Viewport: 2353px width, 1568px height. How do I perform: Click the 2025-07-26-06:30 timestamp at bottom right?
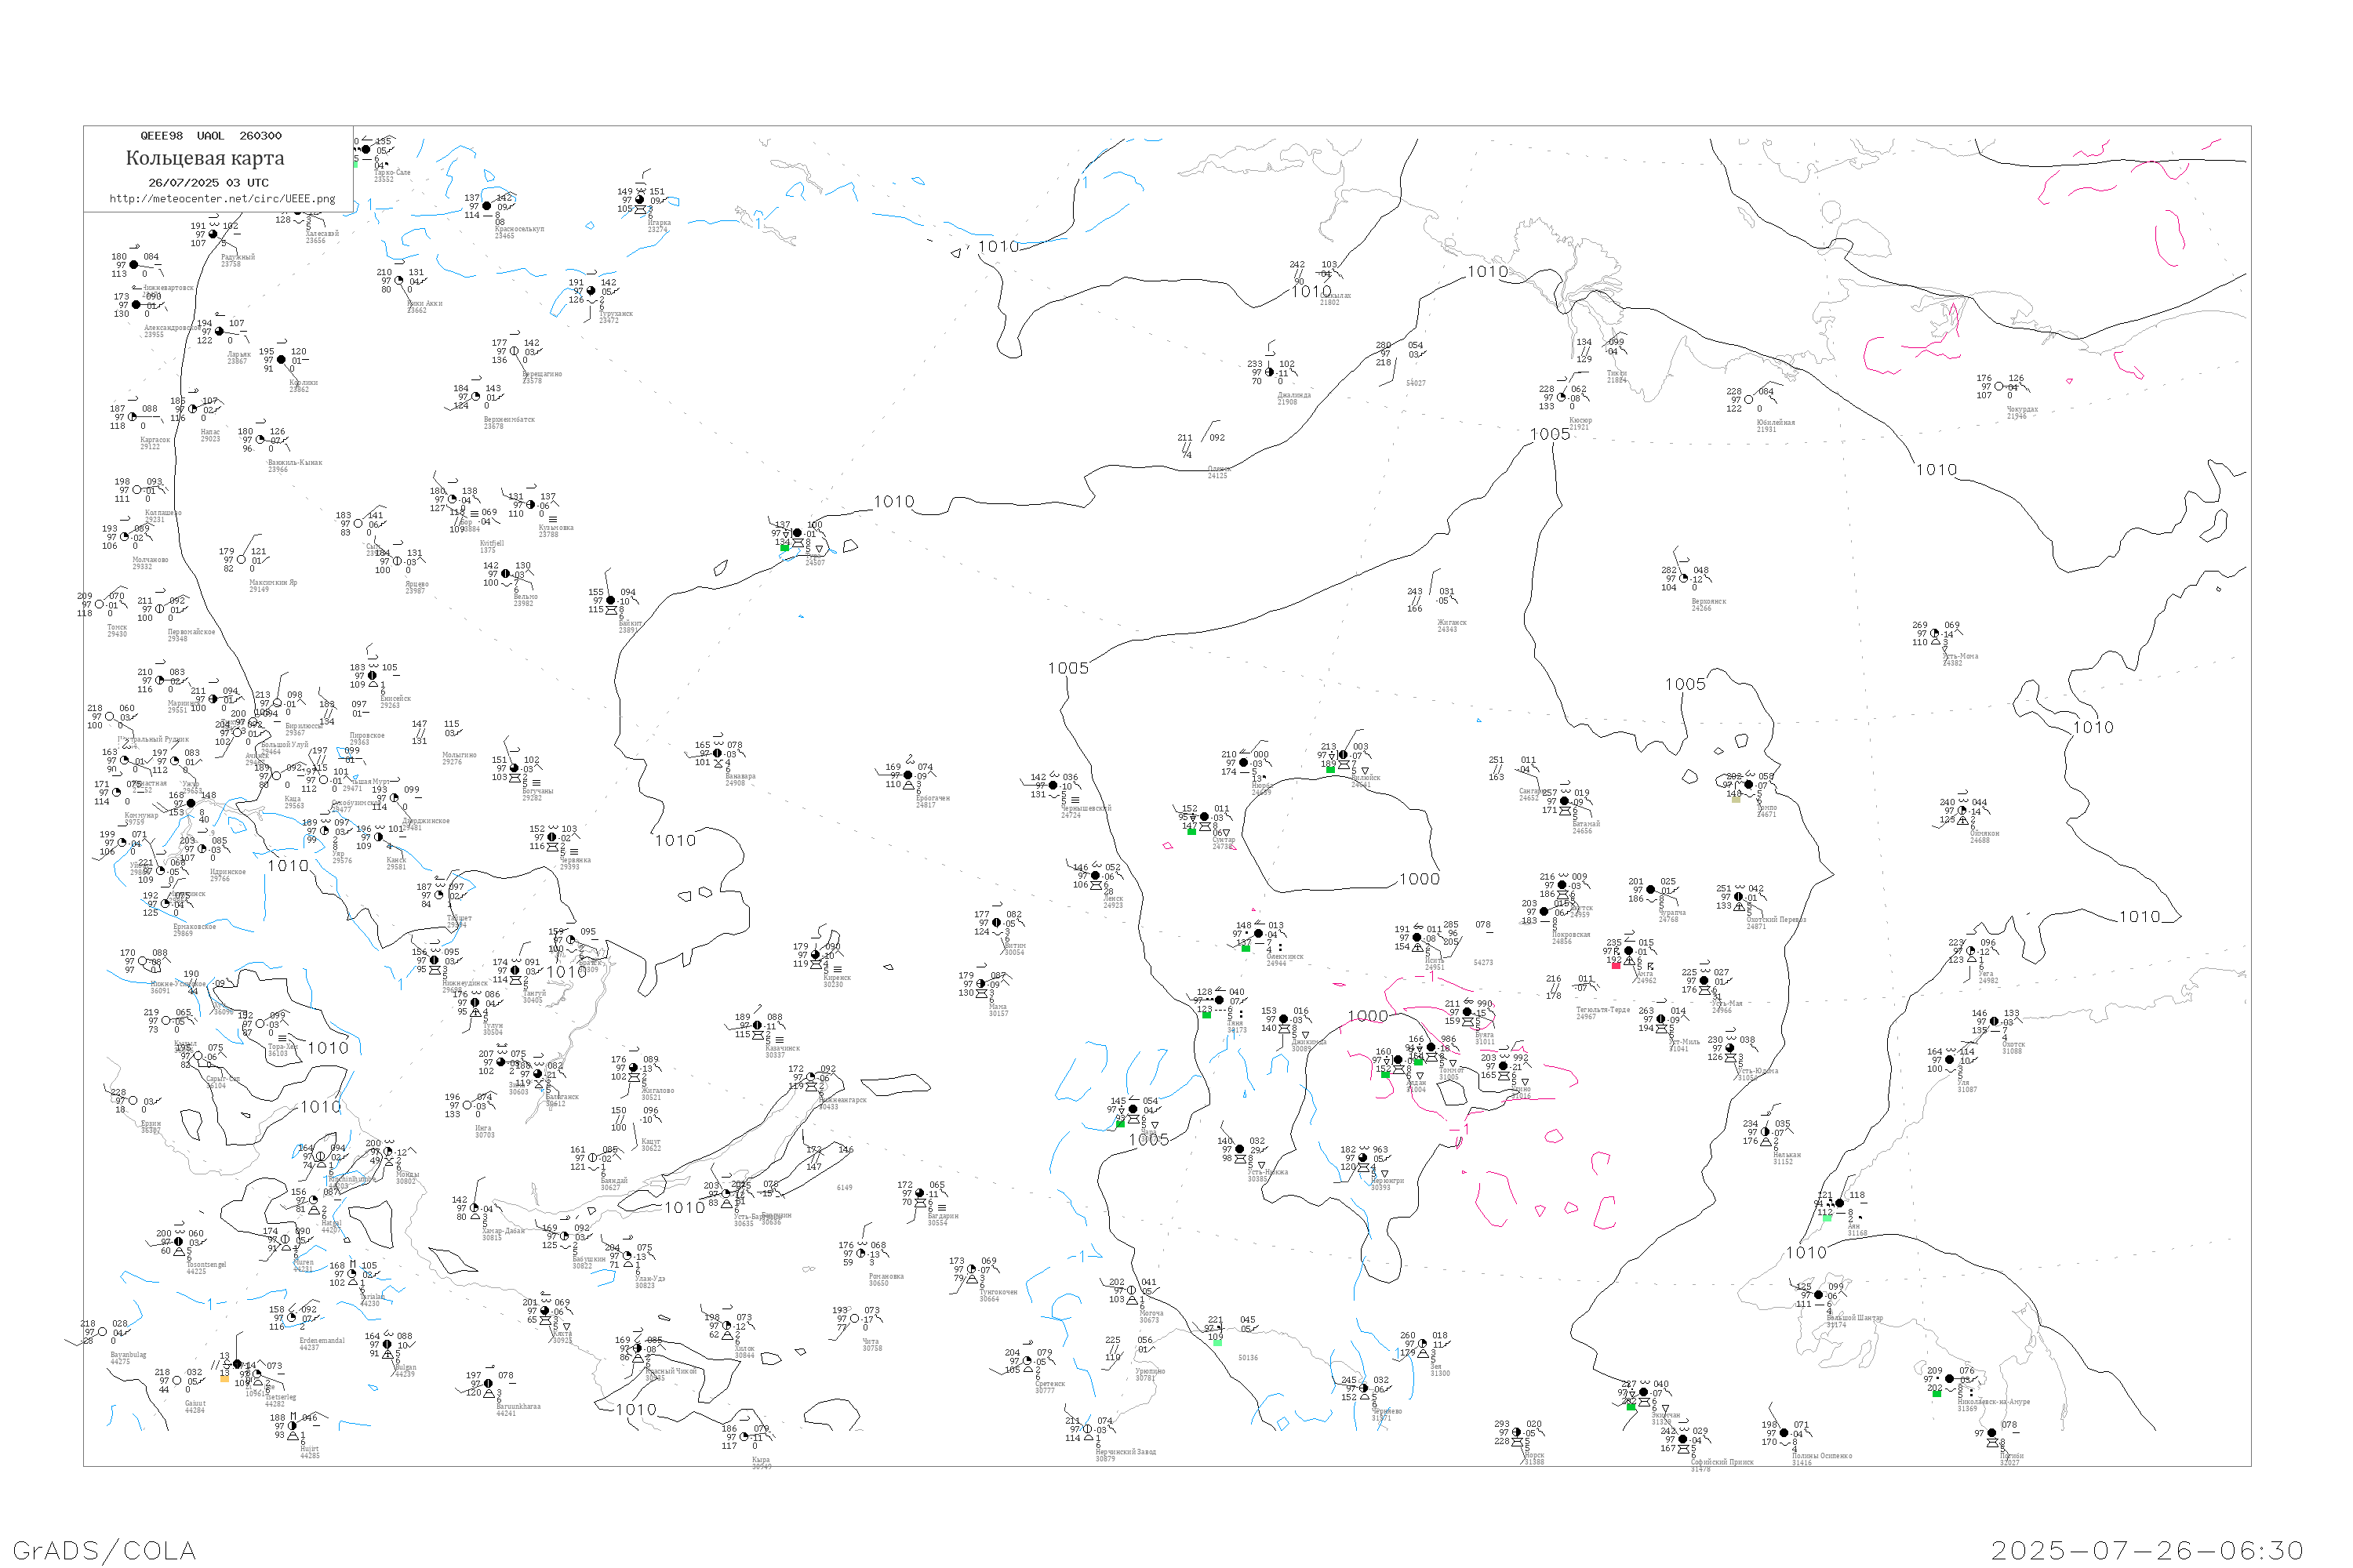[2148, 1550]
